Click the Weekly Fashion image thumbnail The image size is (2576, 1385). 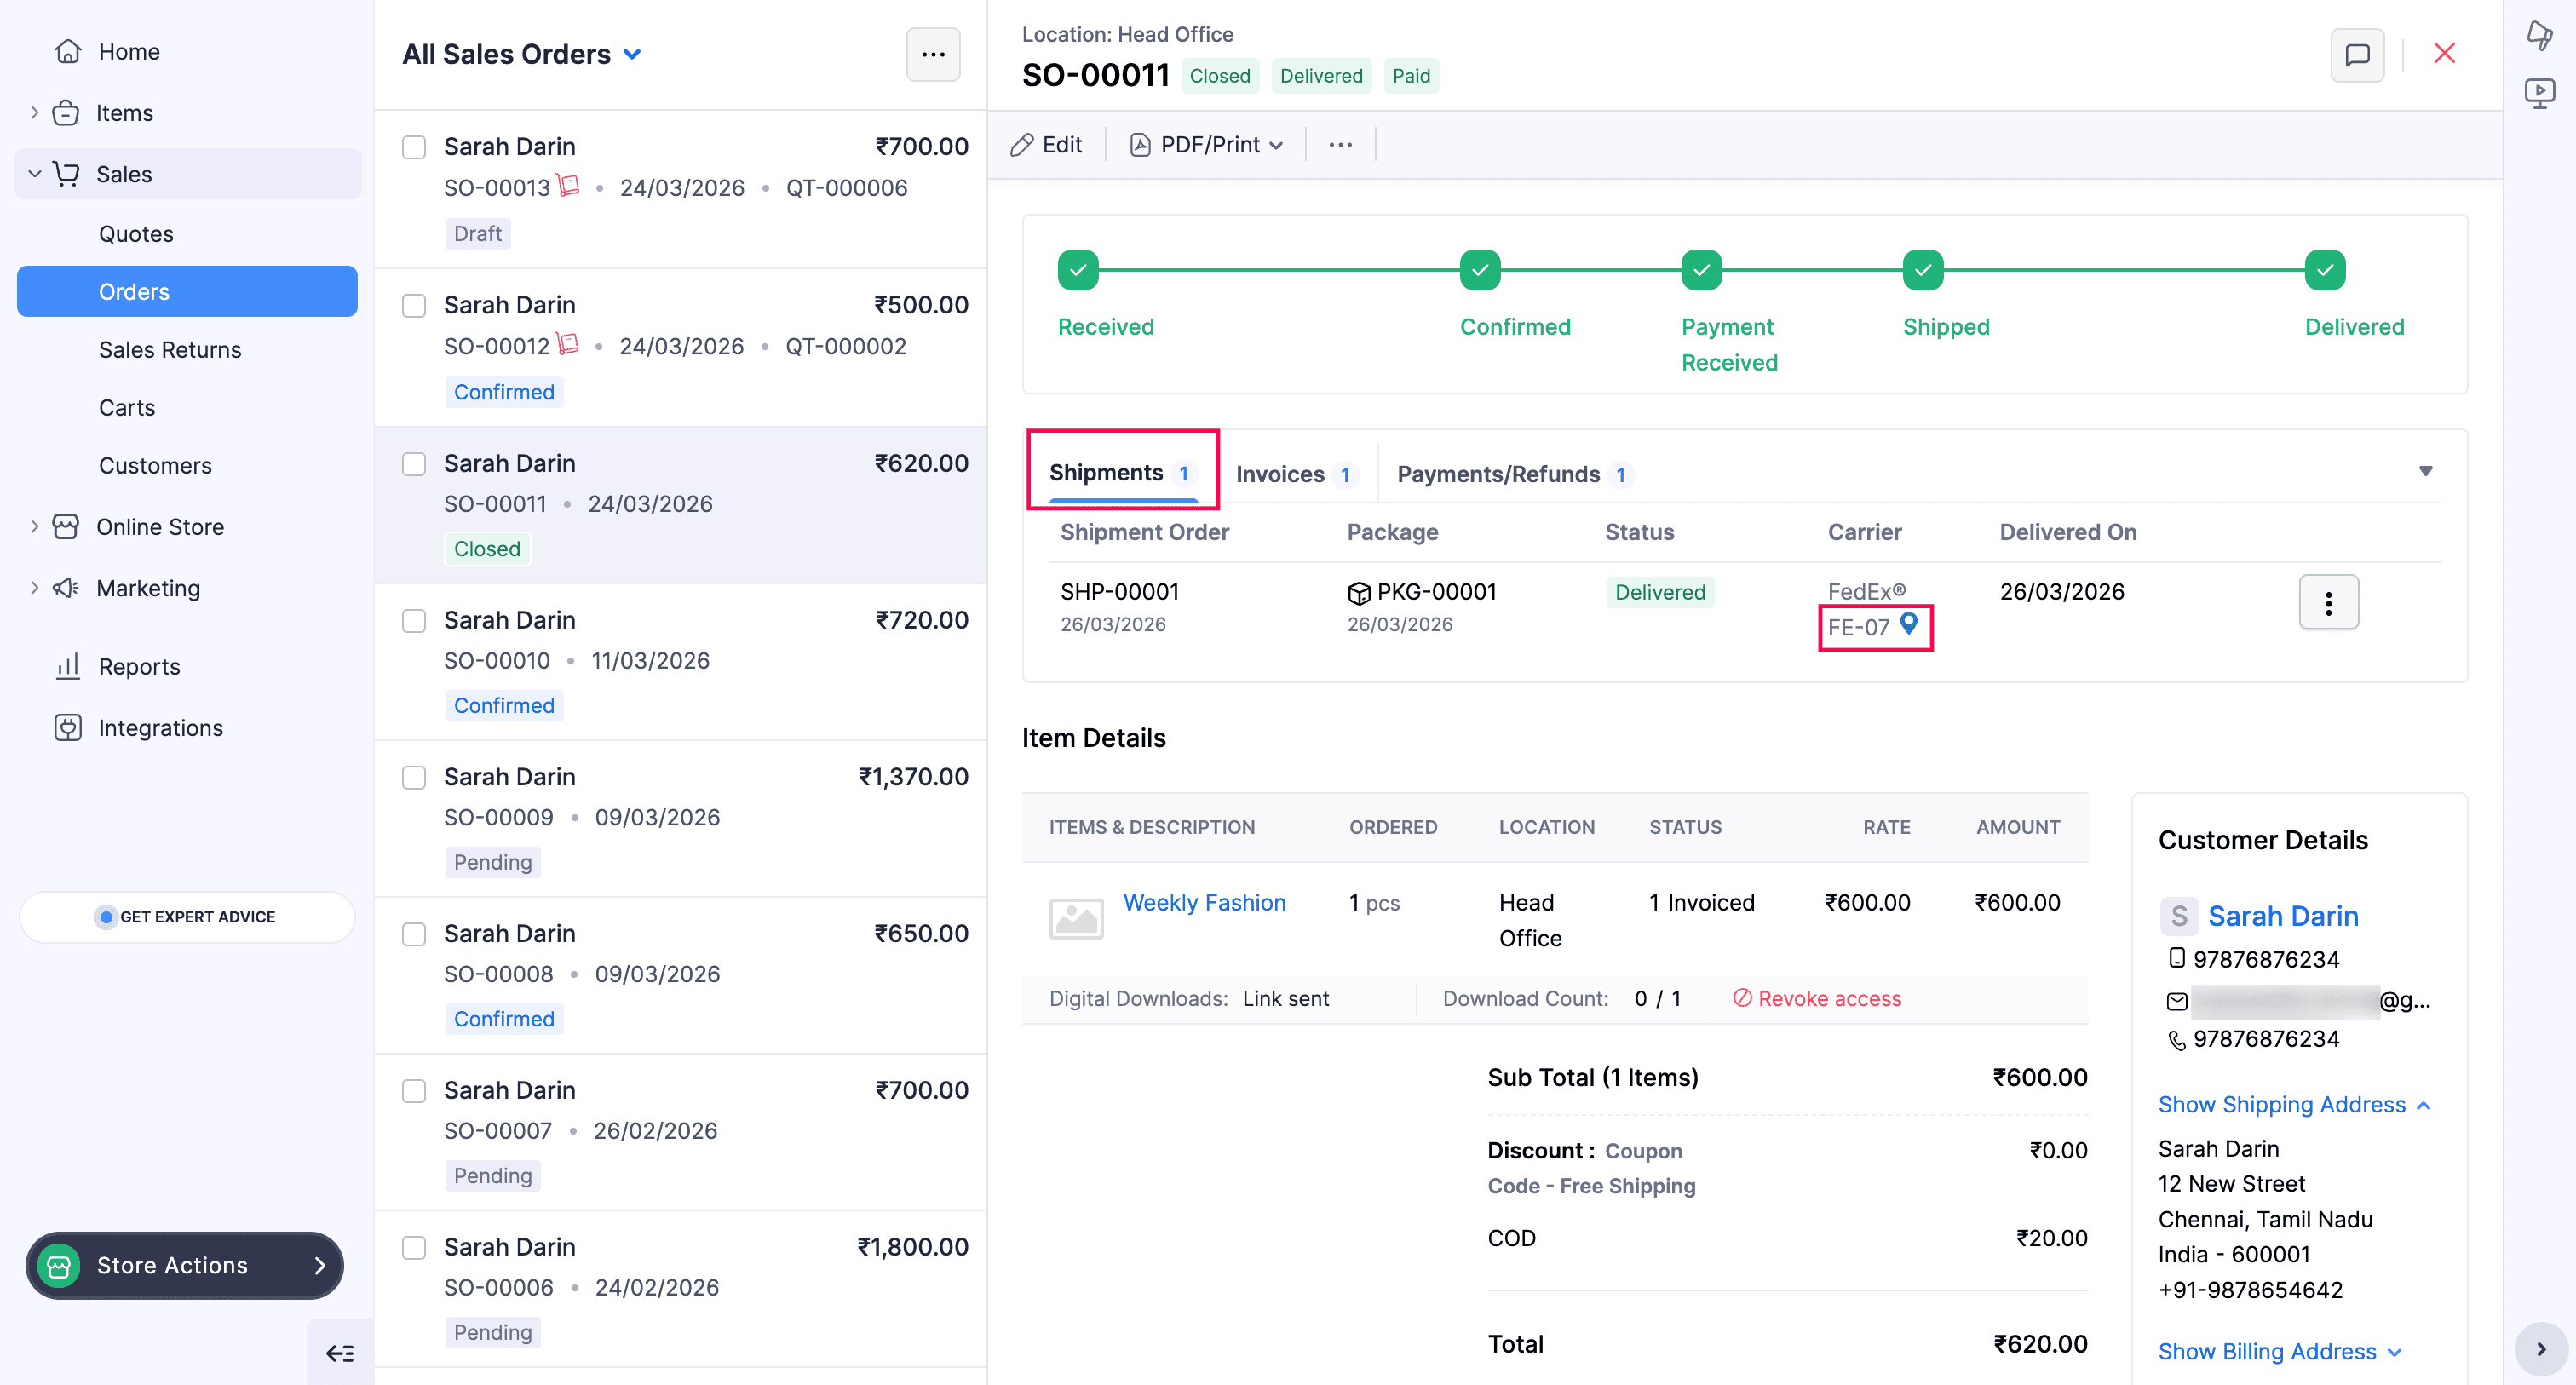tap(1076, 917)
